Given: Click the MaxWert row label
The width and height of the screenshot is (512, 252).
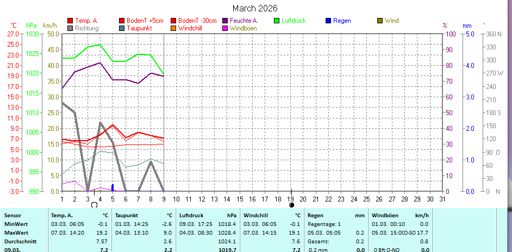Looking at the screenshot, I should (x=17, y=232).
